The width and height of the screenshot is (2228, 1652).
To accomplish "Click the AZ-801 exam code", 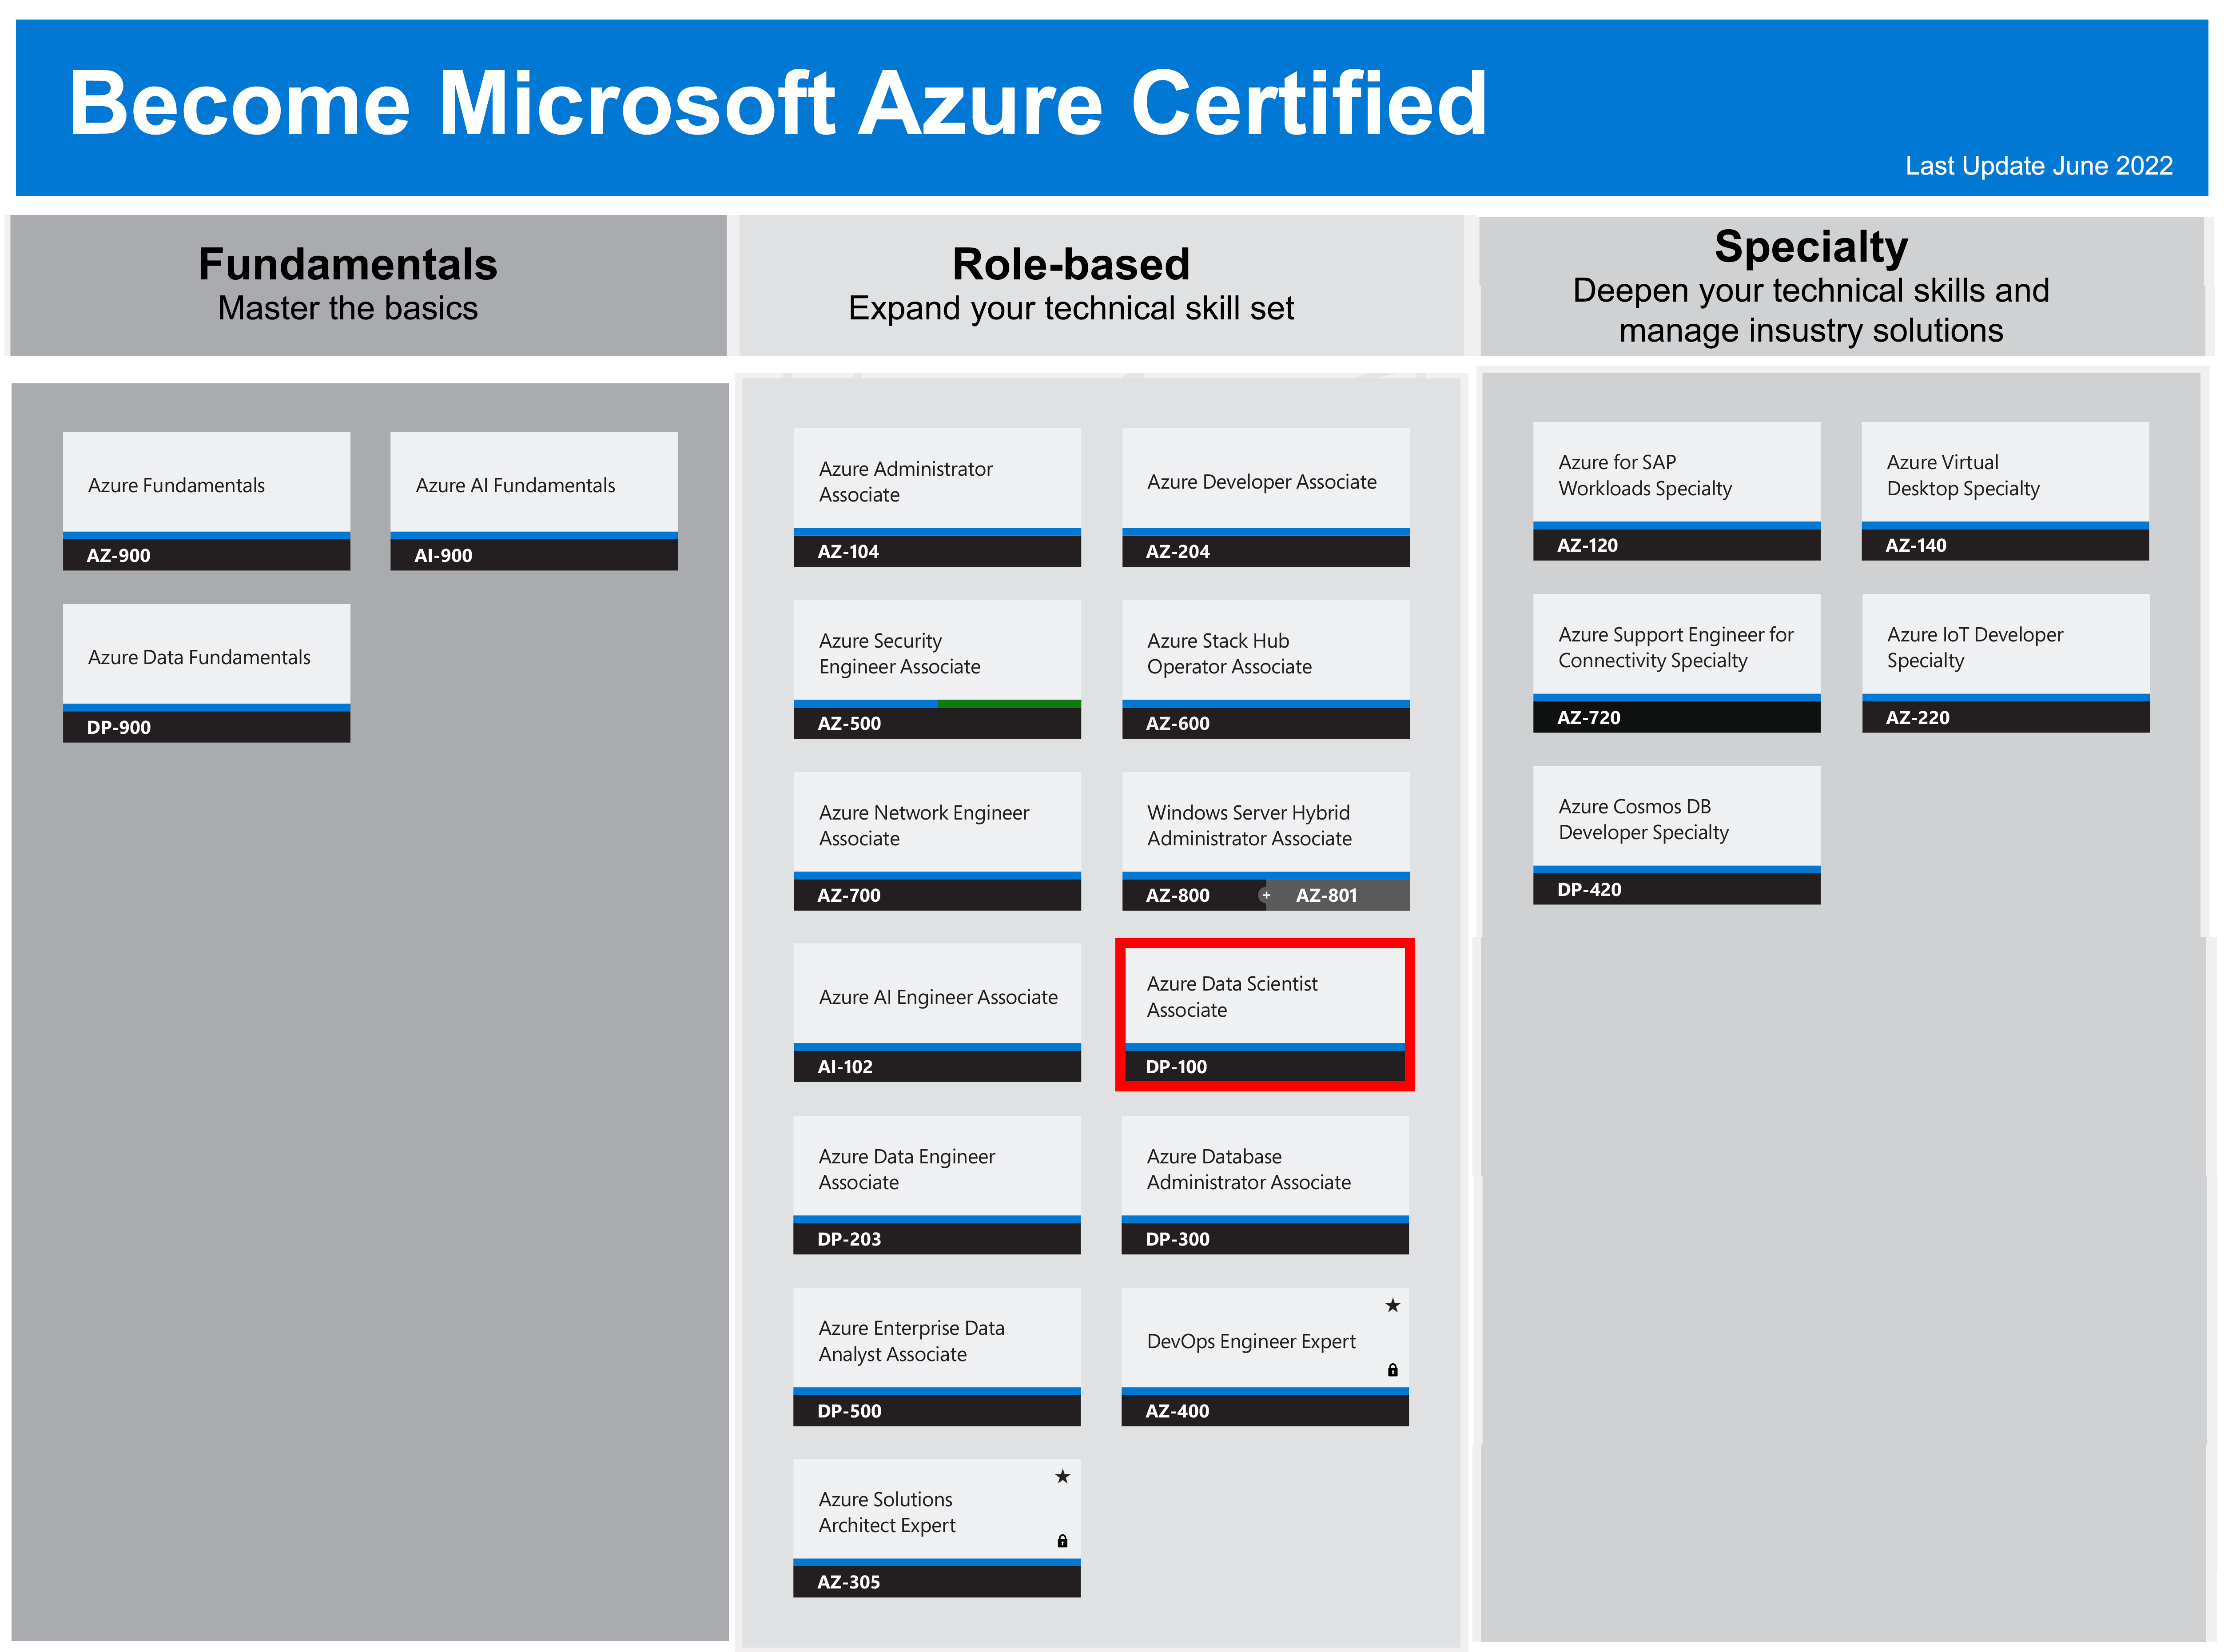I will pyautogui.click(x=1327, y=896).
